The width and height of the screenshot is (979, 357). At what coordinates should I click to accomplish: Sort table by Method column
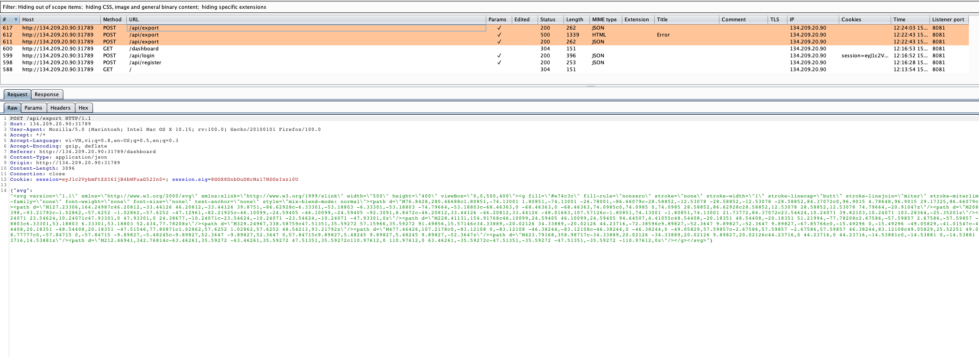coord(113,19)
